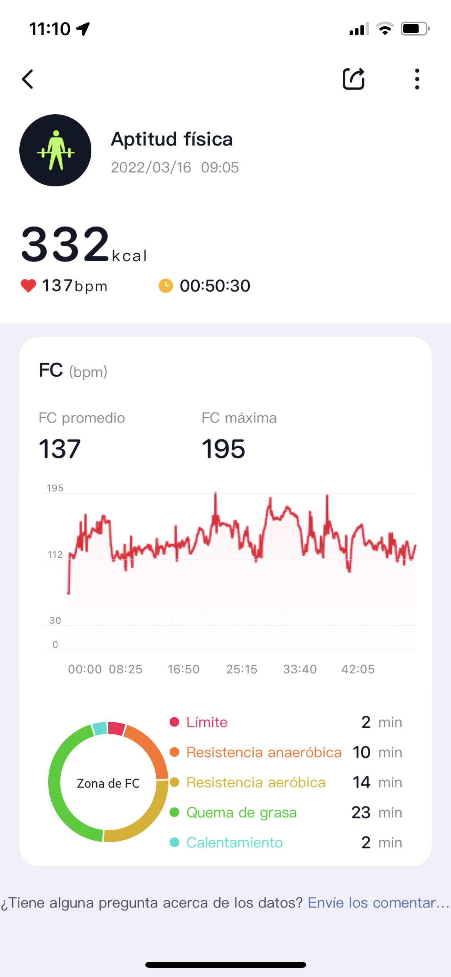Tap the Wi-Fi status icon
Image resolution: width=451 pixels, height=977 pixels.
click(385, 29)
